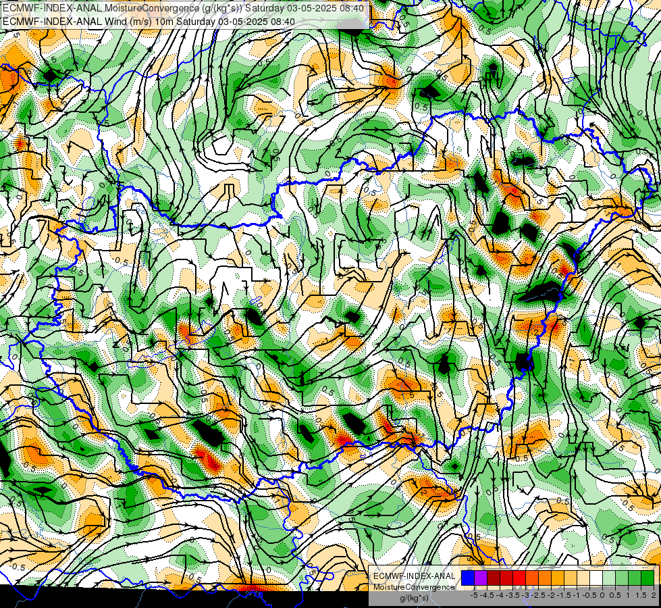The width and height of the screenshot is (661, 608).
Task: Click the '1.5' tick label in legend
Action: point(641,595)
